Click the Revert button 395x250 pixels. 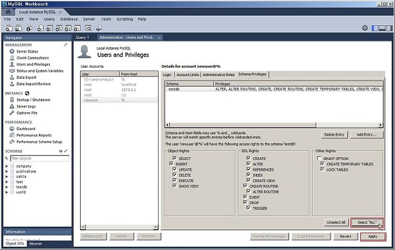(346, 236)
